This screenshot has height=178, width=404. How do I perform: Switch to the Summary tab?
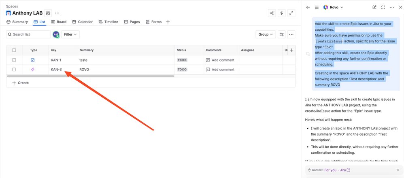pyautogui.click(x=17, y=22)
